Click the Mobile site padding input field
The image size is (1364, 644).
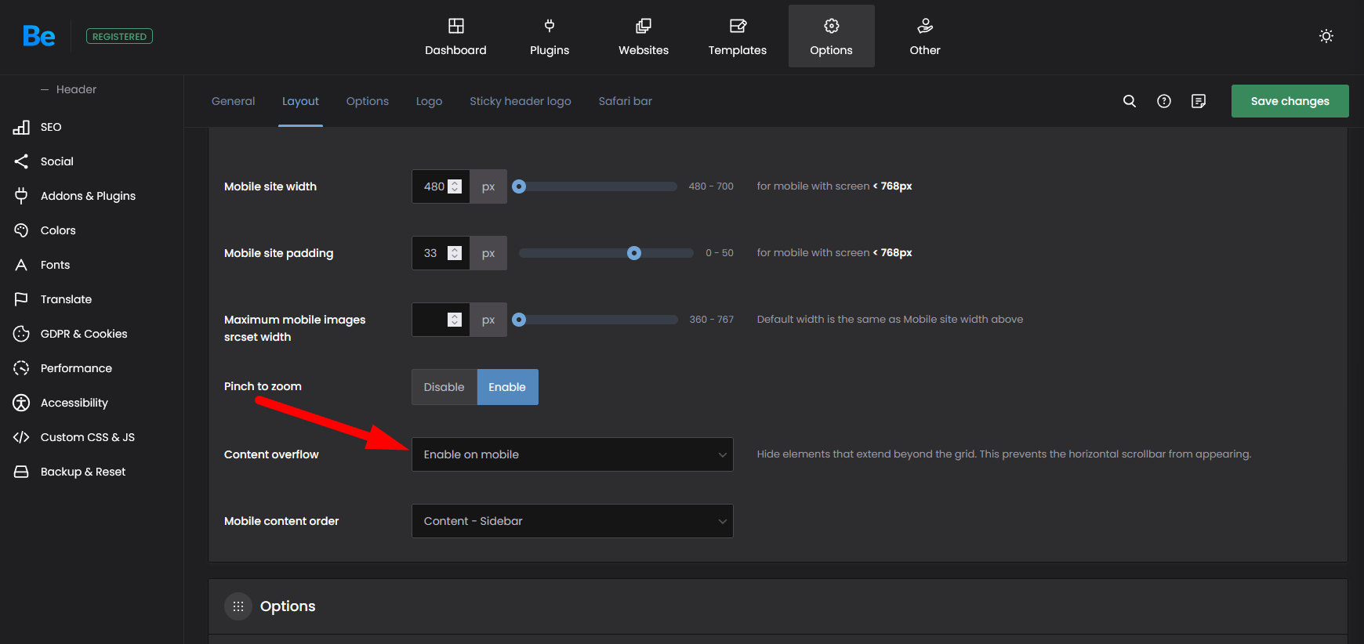tap(441, 253)
